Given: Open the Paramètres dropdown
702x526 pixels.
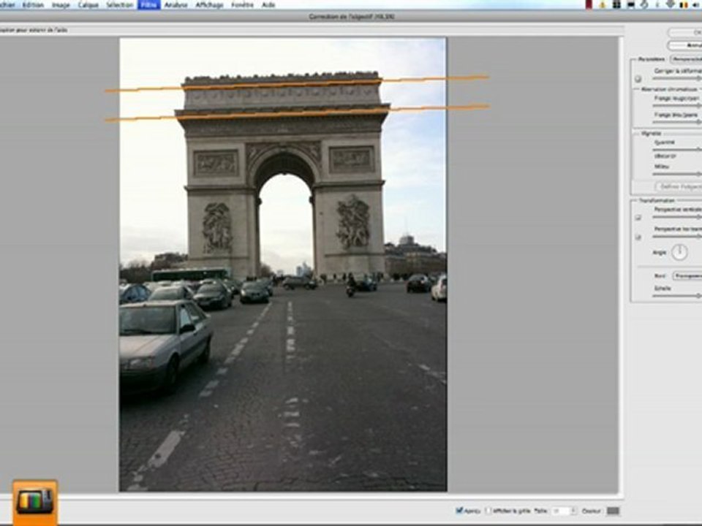Looking at the screenshot, I should coord(686,59).
